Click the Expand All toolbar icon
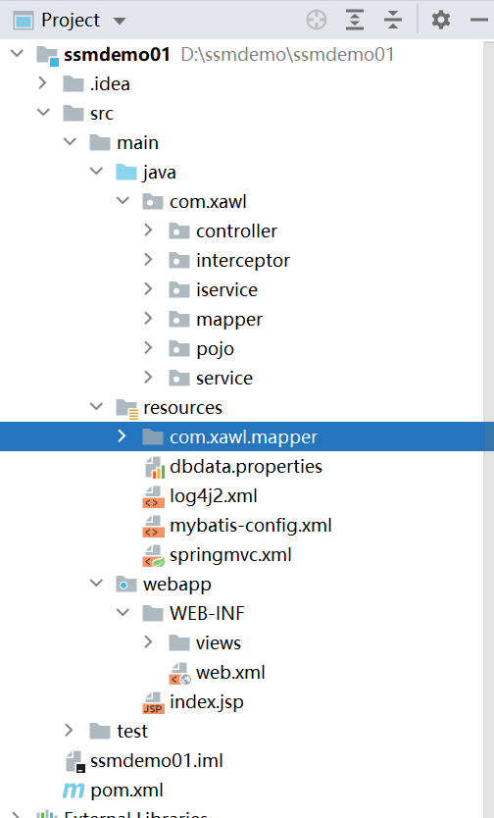Screen dimensions: 494x818 pos(355,20)
